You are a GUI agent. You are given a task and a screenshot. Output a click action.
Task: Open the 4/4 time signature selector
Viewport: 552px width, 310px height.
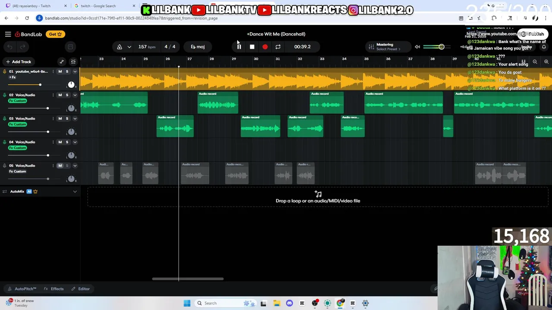click(x=169, y=46)
